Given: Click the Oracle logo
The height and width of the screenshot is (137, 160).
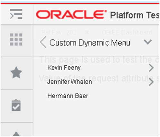Looking at the screenshot, I should coord(71,15).
